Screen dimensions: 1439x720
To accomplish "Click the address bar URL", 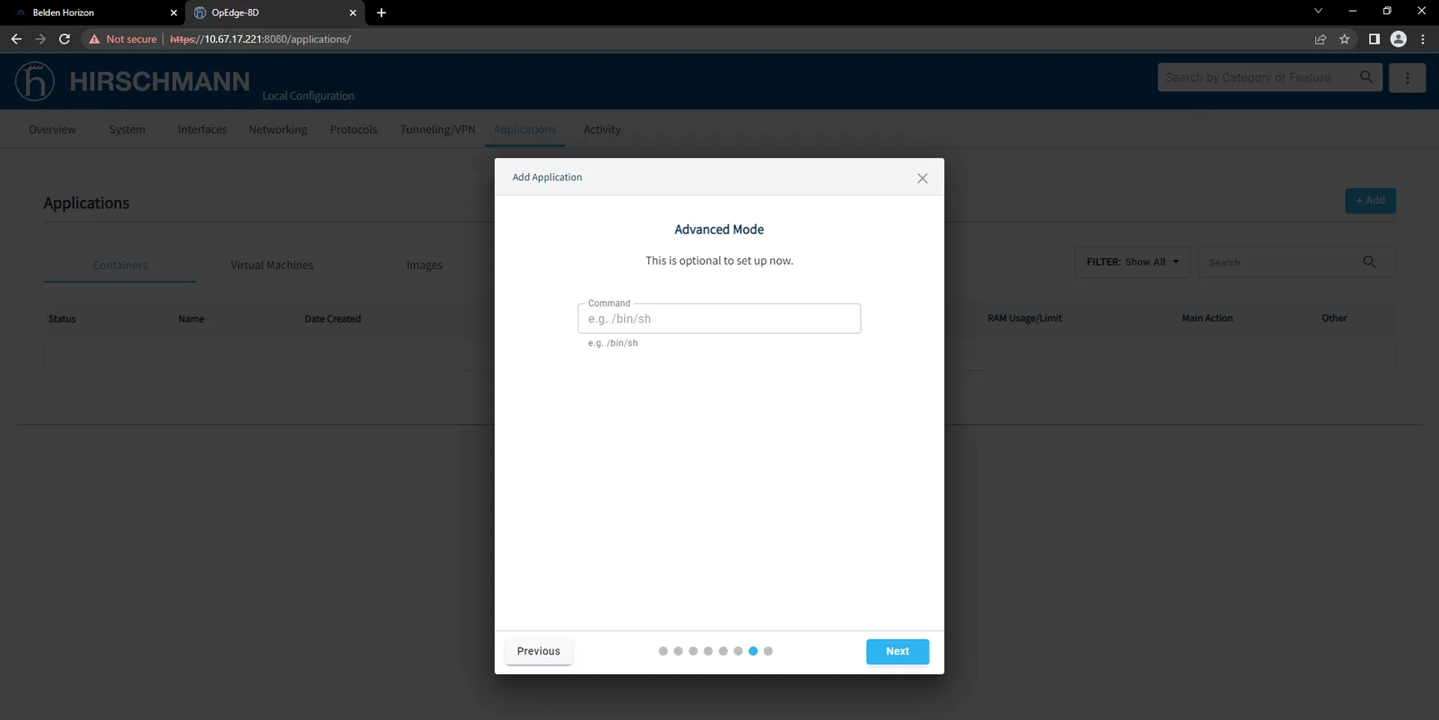I will (260, 39).
